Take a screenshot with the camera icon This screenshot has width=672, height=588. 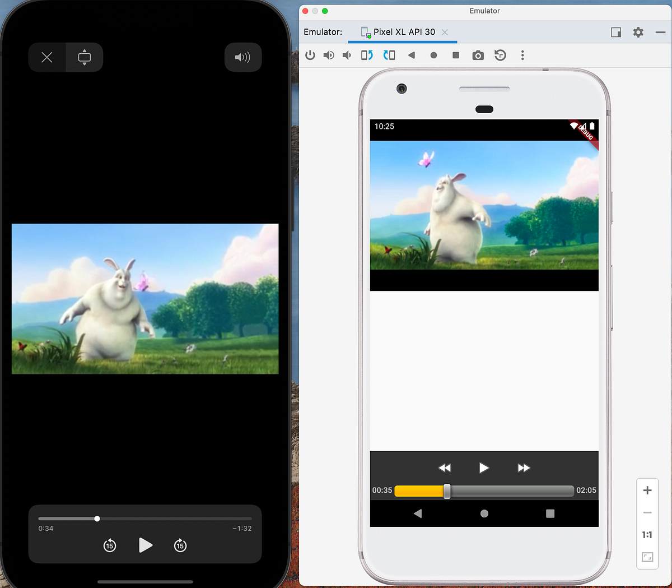pyautogui.click(x=478, y=55)
